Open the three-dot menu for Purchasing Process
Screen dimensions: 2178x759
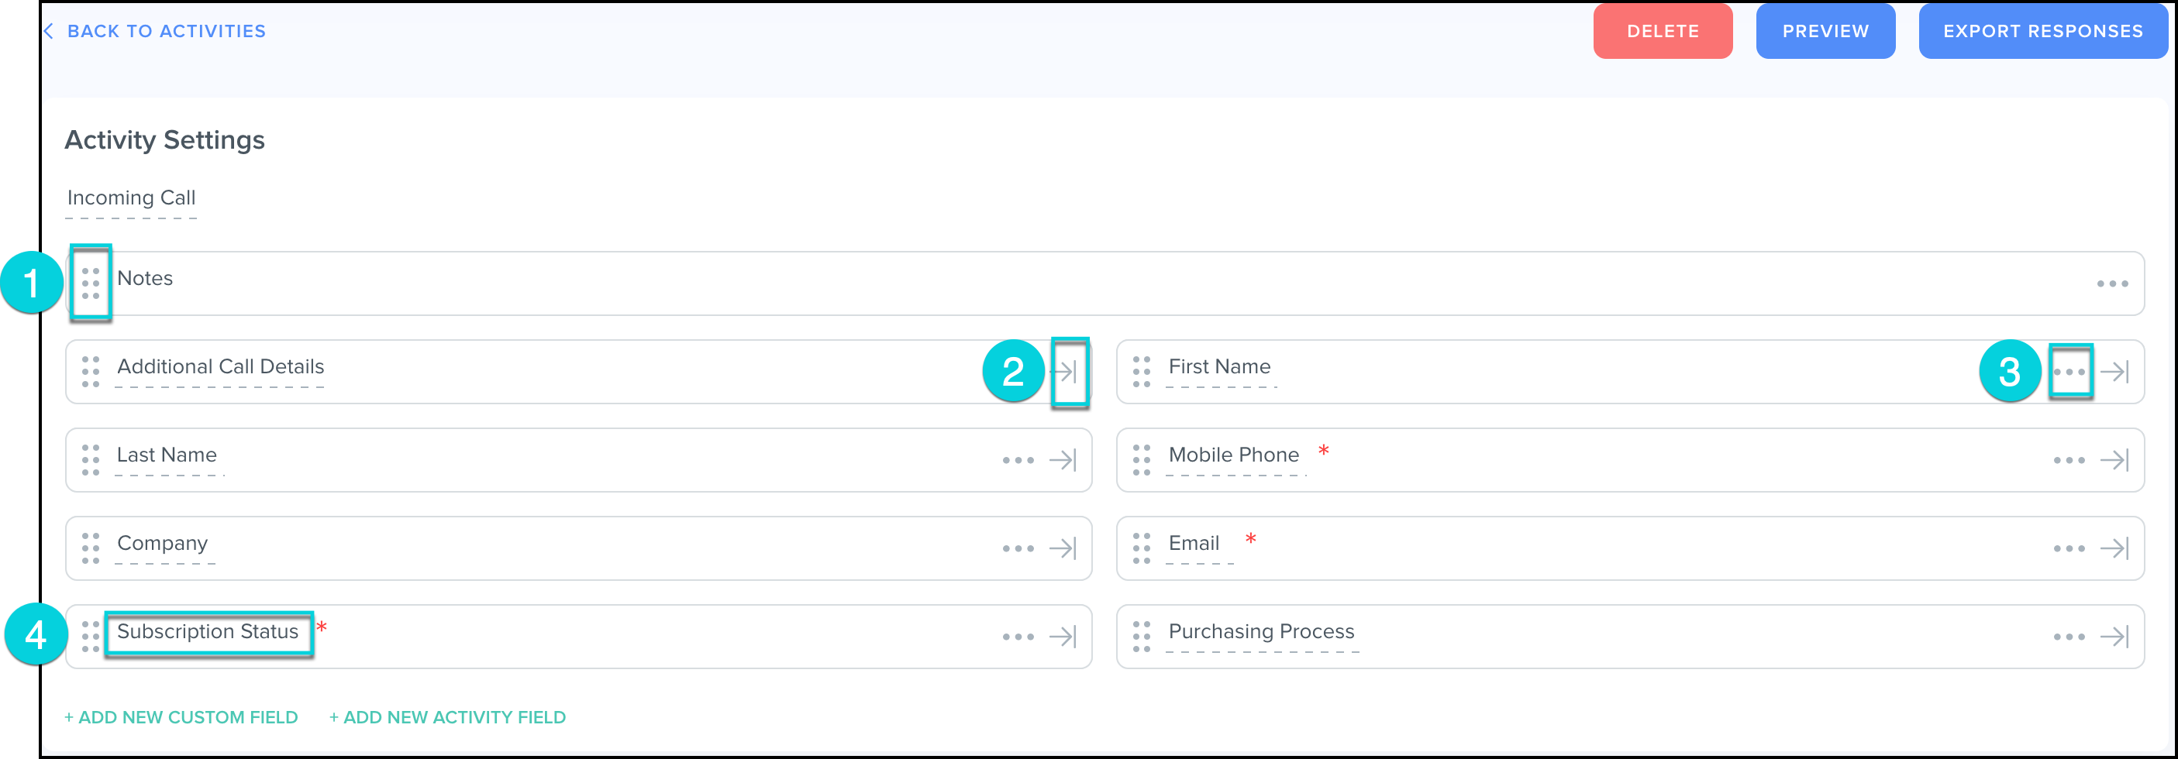(x=2069, y=637)
